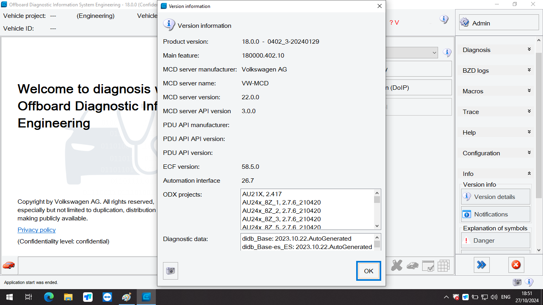Collapse the Info section
This screenshot has width=543, height=305.
[496, 174]
